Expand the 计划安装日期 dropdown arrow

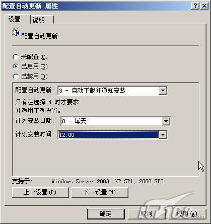(166, 121)
